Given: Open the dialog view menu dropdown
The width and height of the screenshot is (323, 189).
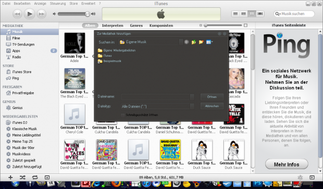Looking at the screenshot, I should click(x=209, y=42).
